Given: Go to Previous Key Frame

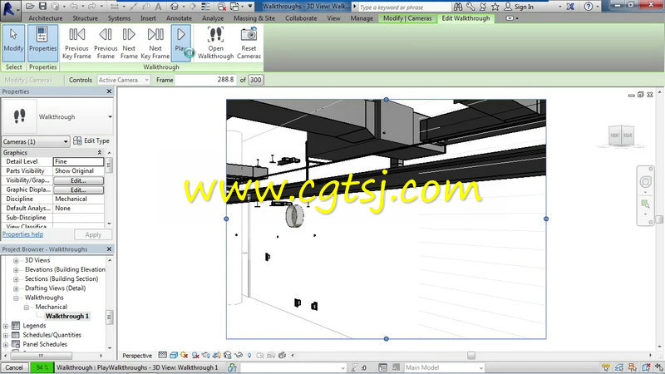Looking at the screenshot, I should tap(76, 43).
